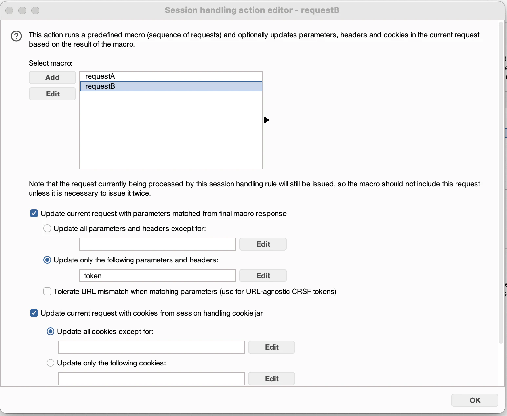Click the vertical scrollbar of the dialog

[501, 183]
